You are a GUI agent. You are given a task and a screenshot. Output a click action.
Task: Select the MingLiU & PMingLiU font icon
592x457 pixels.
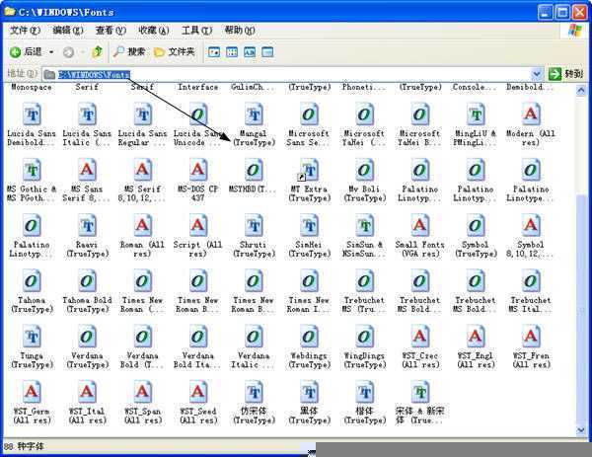(476, 114)
